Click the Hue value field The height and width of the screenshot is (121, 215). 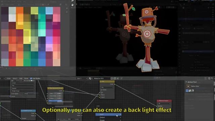click(55, 93)
